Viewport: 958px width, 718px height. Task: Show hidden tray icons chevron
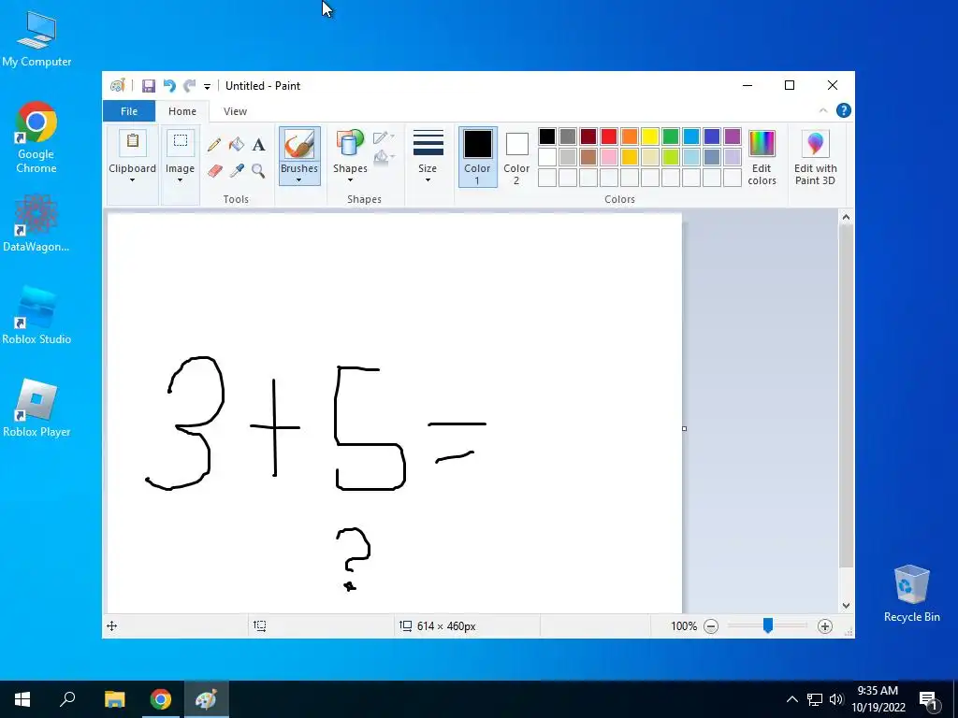791,699
